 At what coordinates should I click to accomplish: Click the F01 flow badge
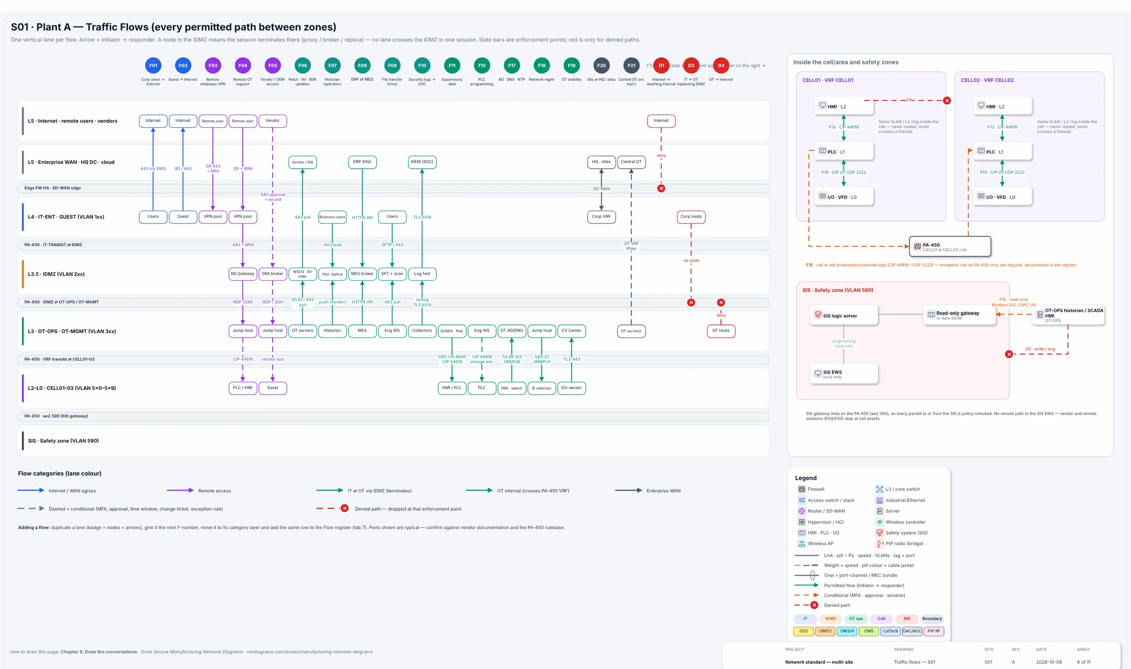[153, 65]
